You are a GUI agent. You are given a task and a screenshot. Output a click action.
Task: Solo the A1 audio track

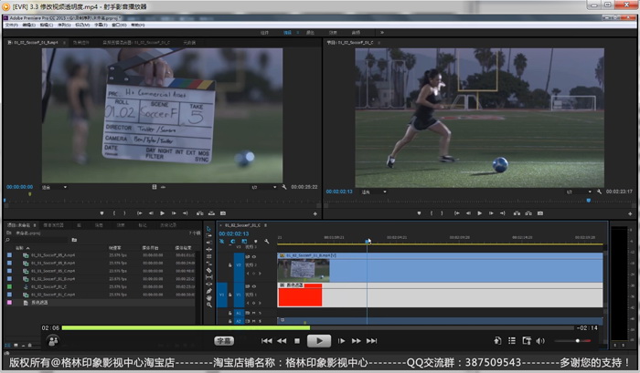[260, 313]
